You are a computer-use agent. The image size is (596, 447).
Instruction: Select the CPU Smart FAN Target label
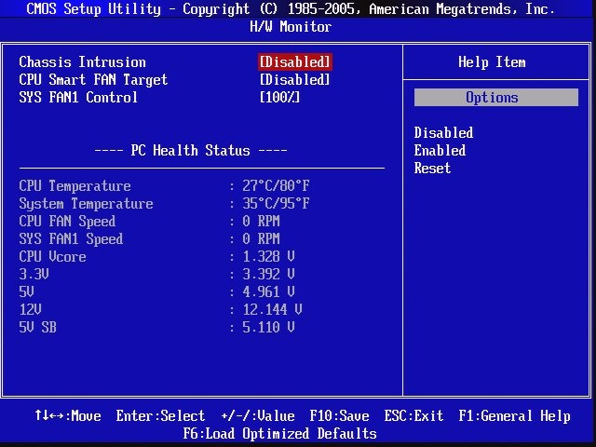[x=93, y=80]
